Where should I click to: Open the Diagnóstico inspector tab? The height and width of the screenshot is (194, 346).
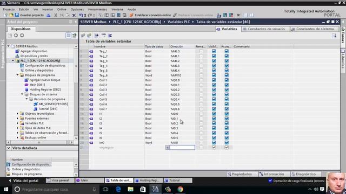click(x=305, y=174)
